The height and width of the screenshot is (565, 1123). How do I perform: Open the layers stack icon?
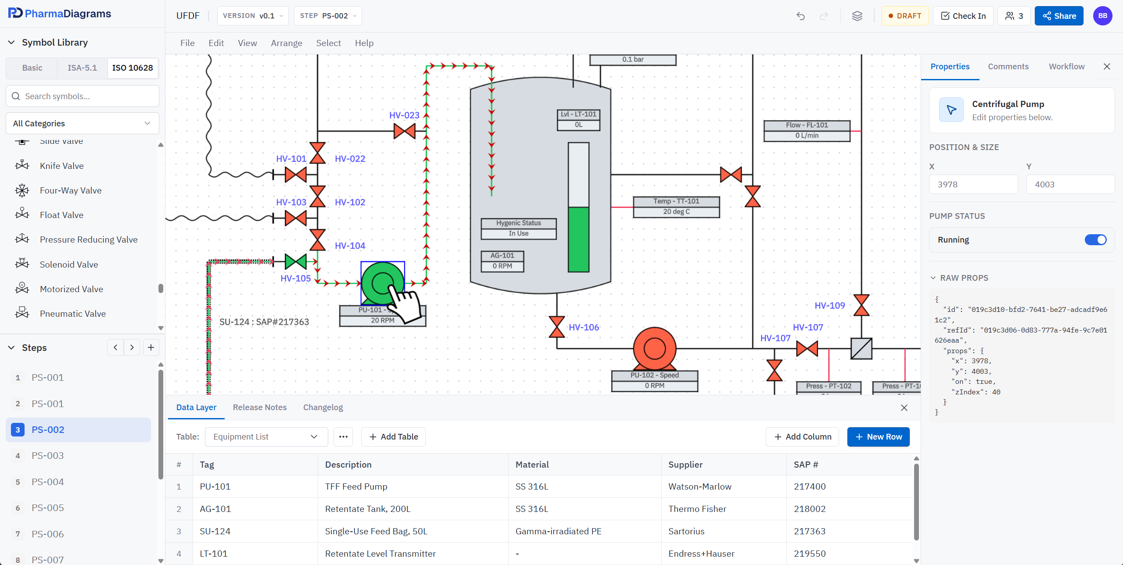pos(857,16)
